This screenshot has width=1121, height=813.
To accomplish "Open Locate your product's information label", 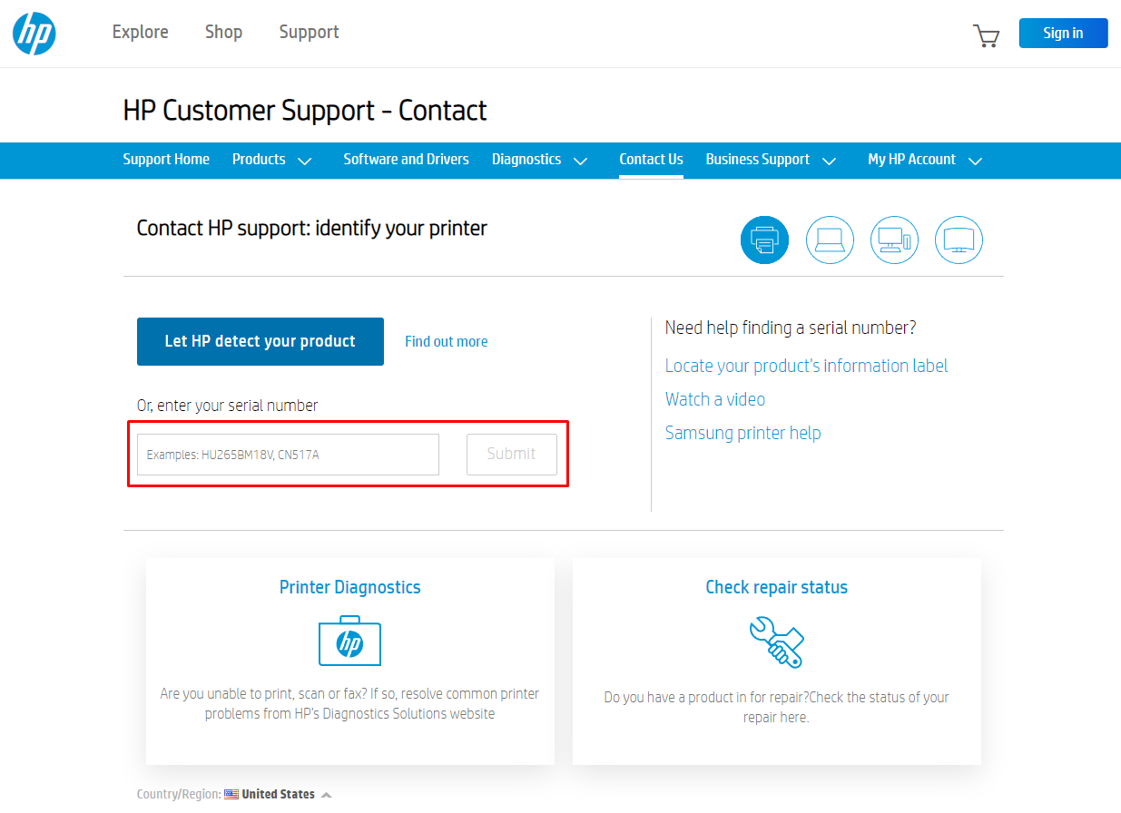I will tap(806, 366).
